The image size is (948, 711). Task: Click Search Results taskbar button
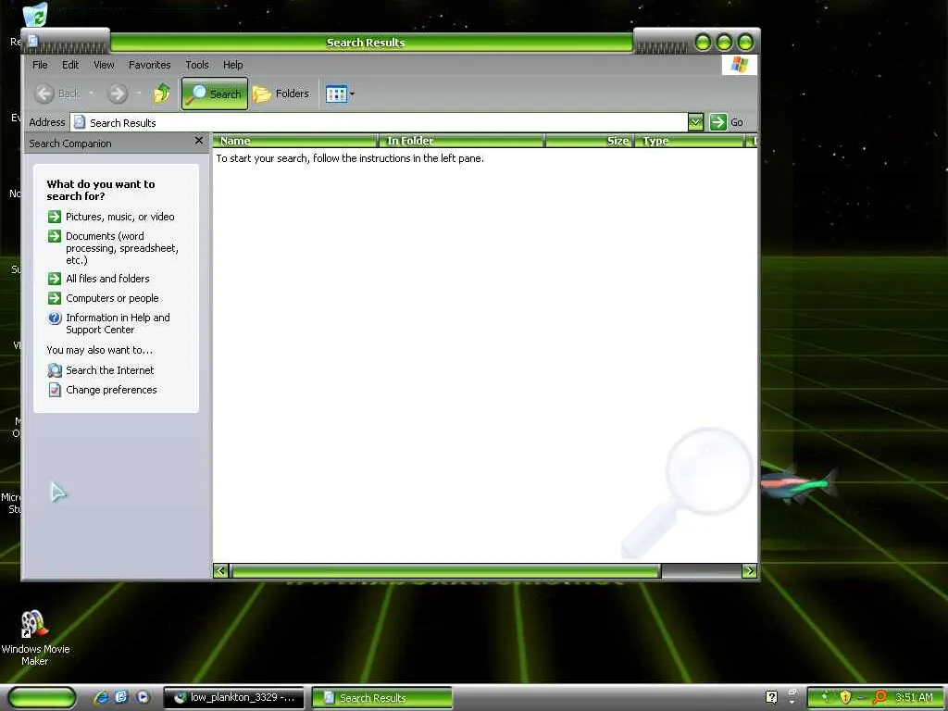click(x=382, y=698)
